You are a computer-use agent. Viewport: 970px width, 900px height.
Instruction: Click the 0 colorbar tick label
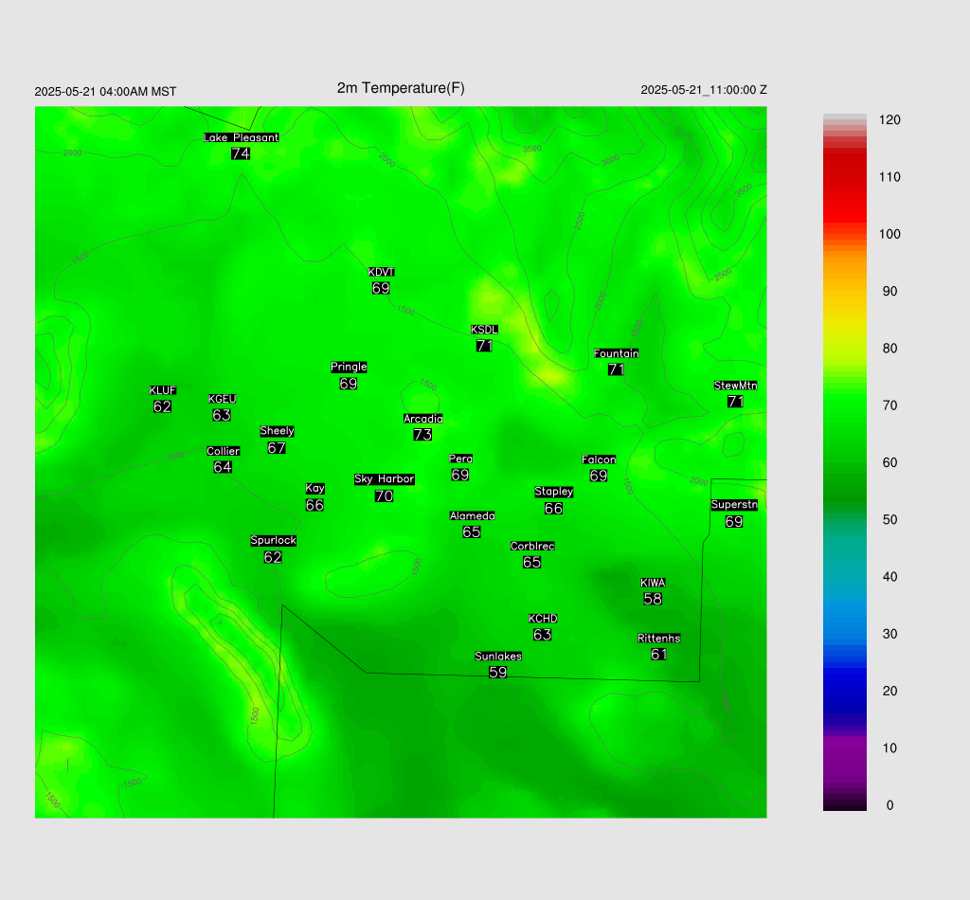coord(889,805)
